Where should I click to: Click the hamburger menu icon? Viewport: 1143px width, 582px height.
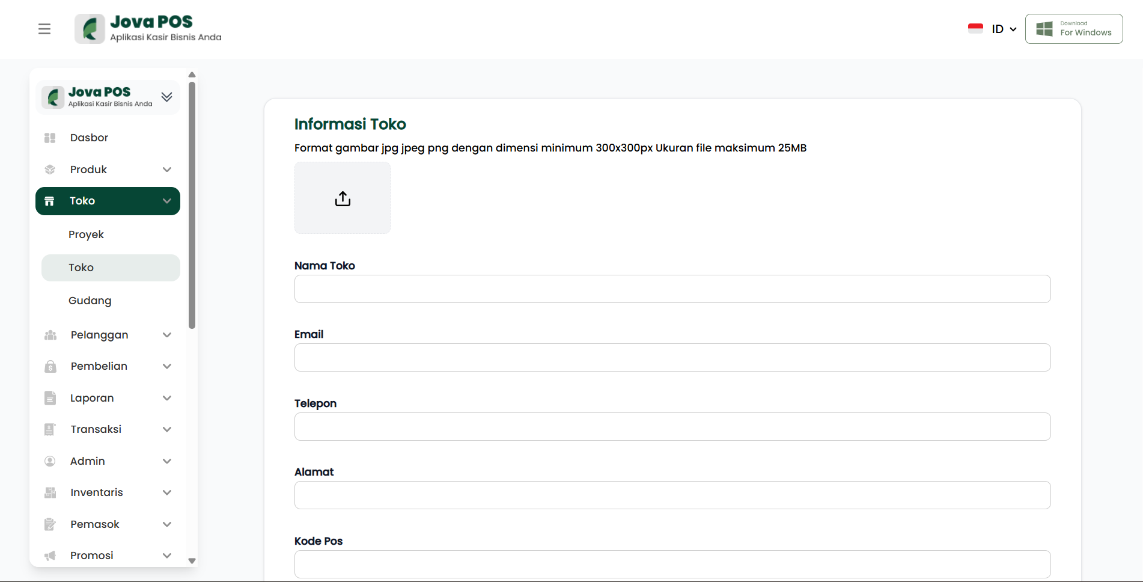44,29
